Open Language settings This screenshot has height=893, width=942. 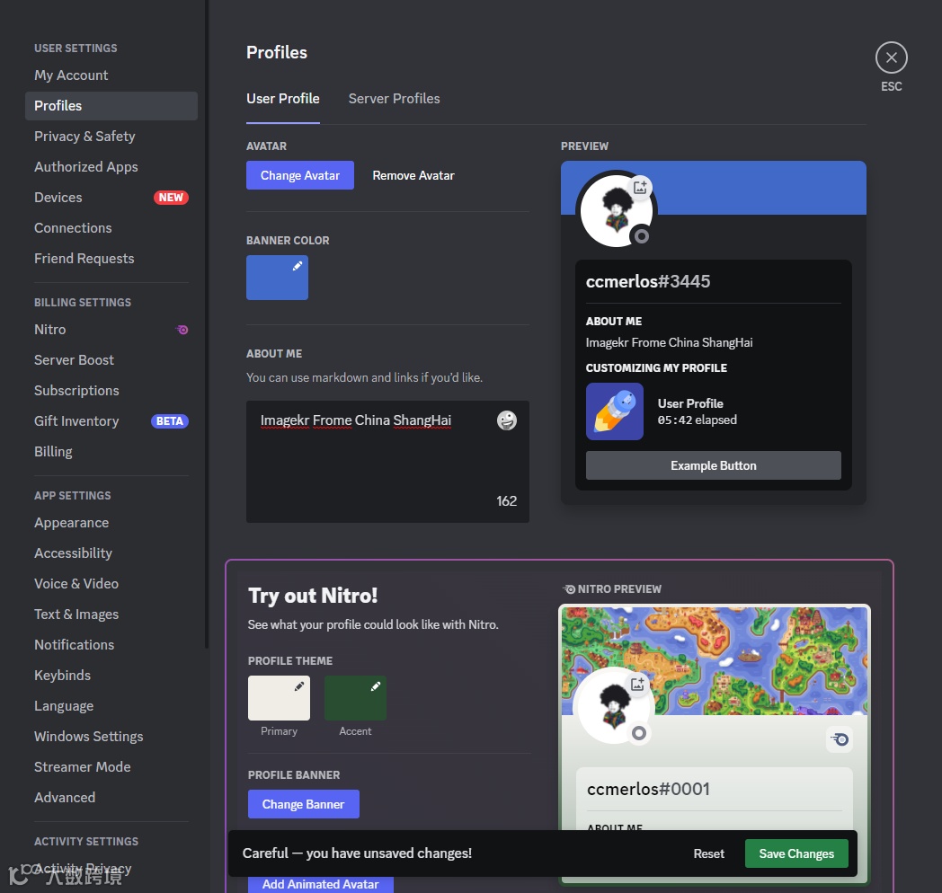111,706
